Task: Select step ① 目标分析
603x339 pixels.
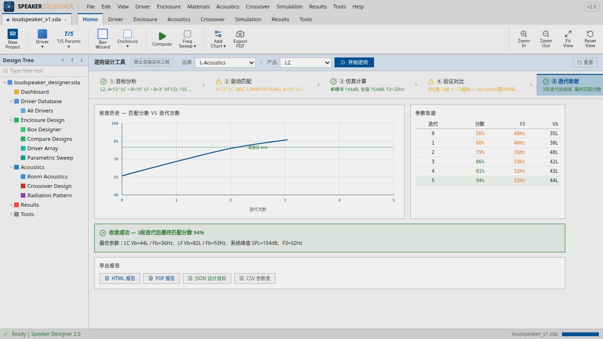Action: tap(147, 85)
